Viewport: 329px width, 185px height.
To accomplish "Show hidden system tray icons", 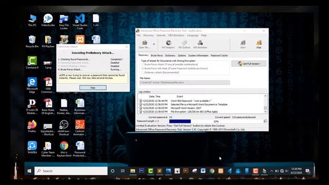I will pos(272,171).
